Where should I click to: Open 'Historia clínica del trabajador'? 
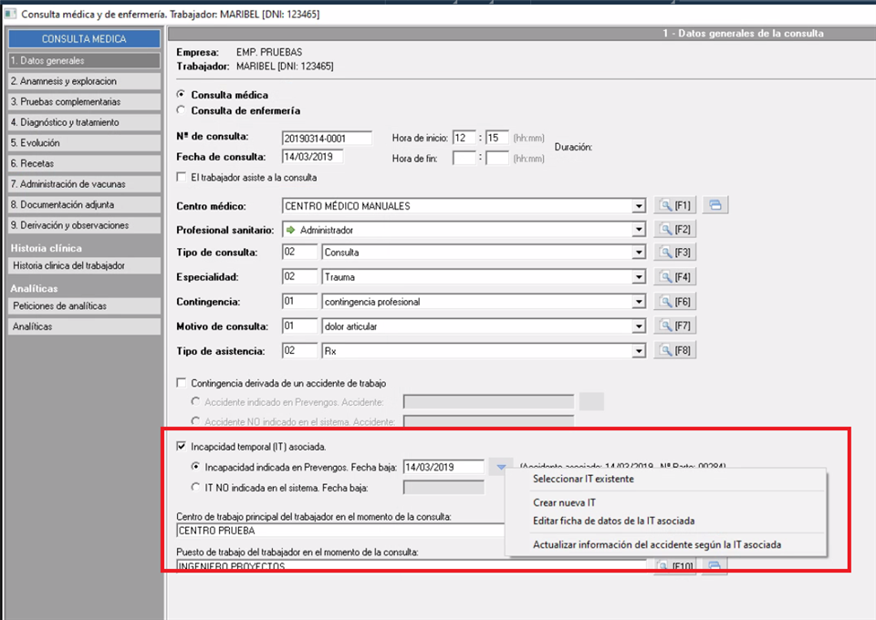tap(84, 266)
